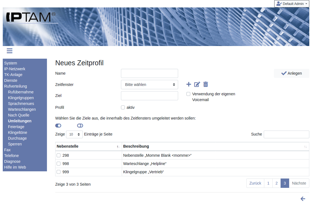The image size is (314, 203).
Task: Click the IPTAM logo
Action: click(31, 17)
